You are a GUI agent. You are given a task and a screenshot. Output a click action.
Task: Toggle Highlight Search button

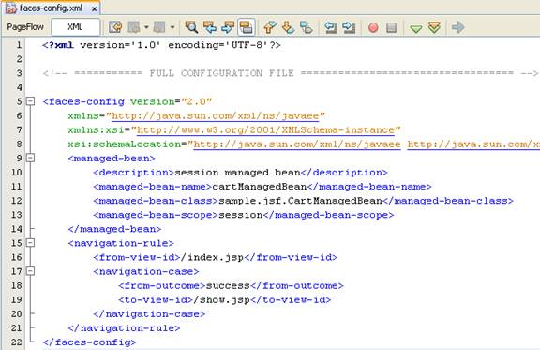coord(247,27)
